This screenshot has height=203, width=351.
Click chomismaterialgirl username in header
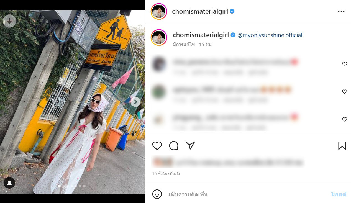click(x=200, y=11)
